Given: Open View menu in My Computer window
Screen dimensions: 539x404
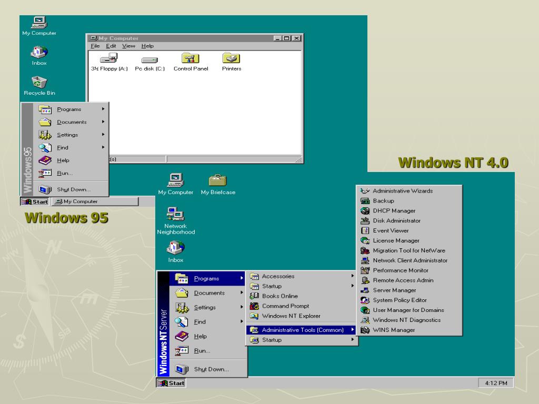Looking at the screenshot, I should (x=128, y=46).
